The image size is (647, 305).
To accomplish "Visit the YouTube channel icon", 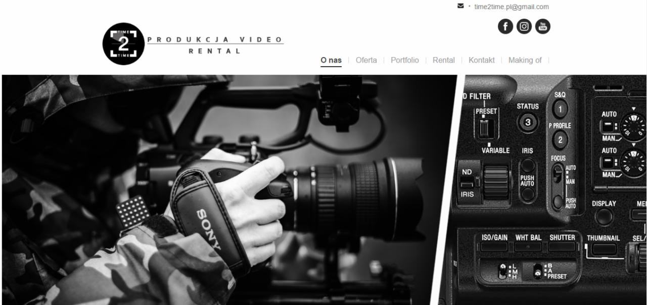I will 542,26.
